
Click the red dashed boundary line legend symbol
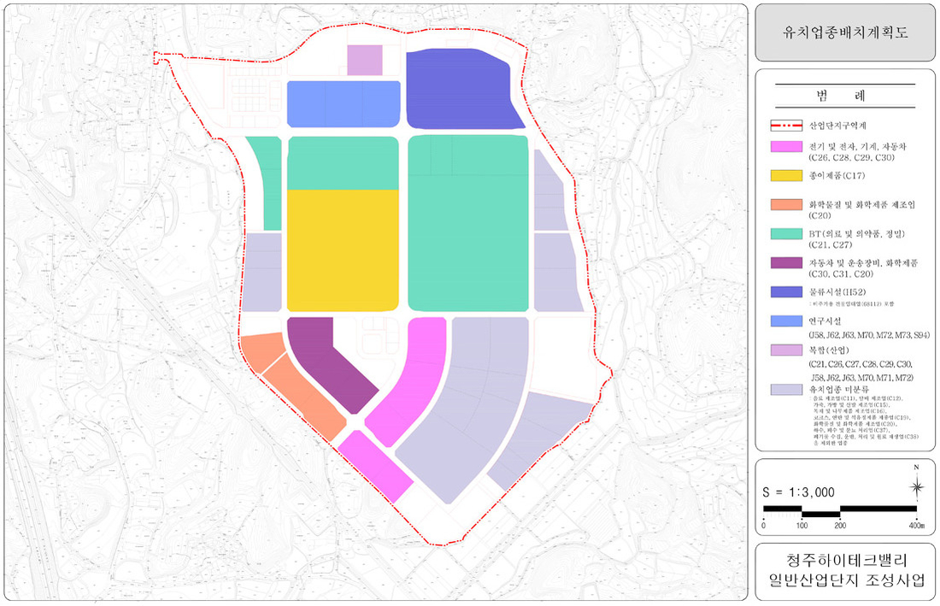(787, 125)
